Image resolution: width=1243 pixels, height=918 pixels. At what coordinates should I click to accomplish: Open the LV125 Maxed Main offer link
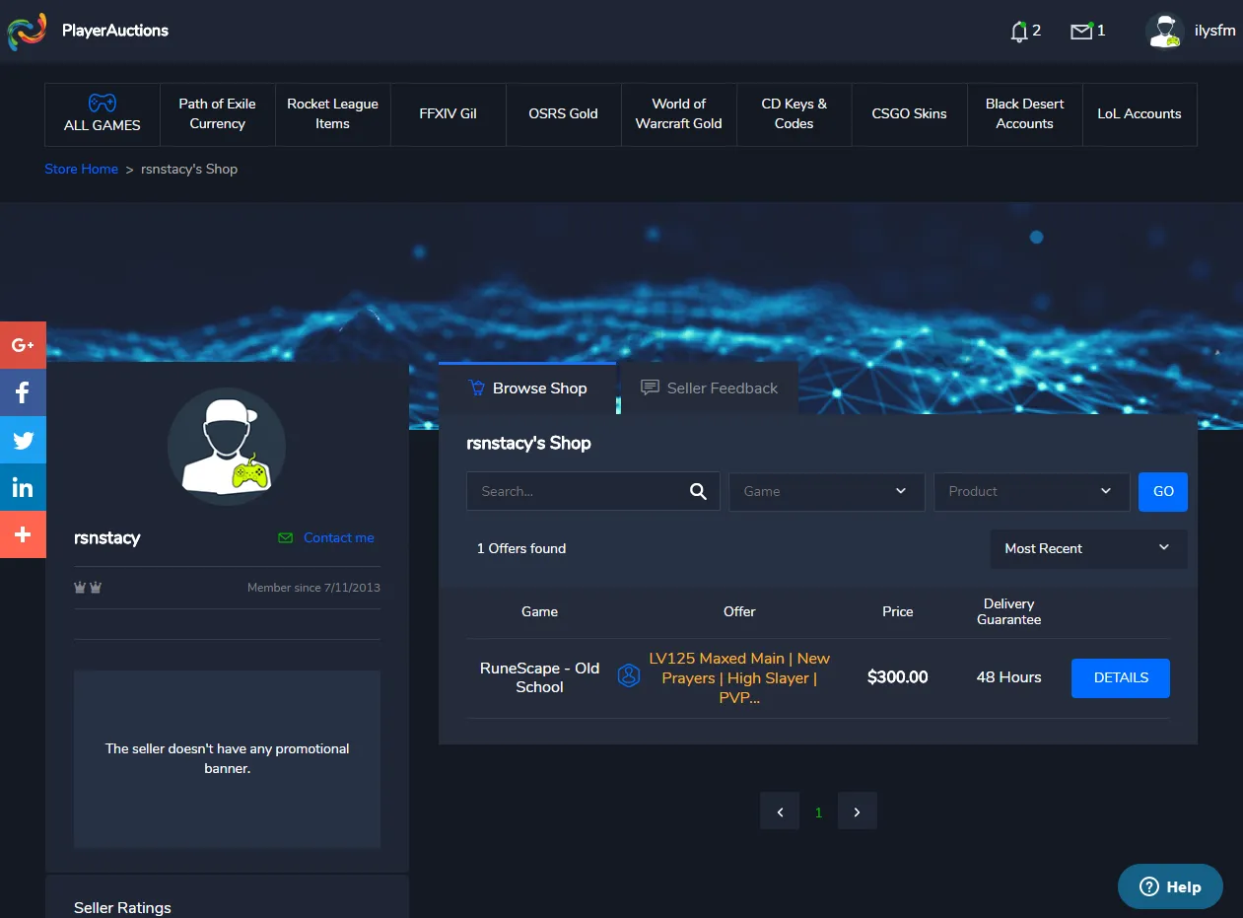739,678
